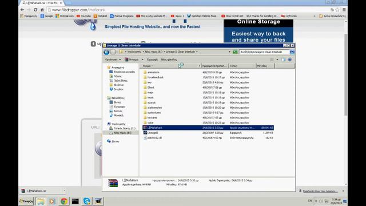Open Favorites in the navigation pane
The height and width of the screenshot is (206, 366).
coord(118,68)
